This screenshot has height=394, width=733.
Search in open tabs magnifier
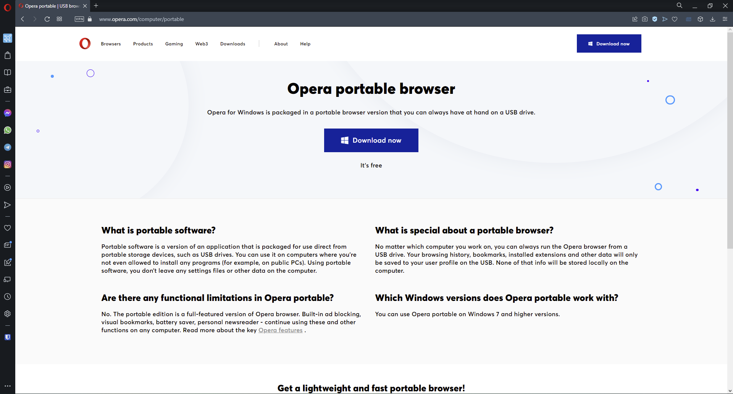tap(680, 6)
